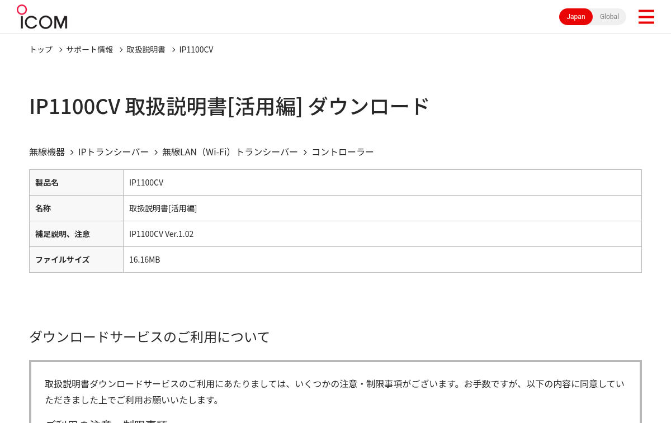The image size is (671, 423).
Task: Go to トップ breadcrumb link
Action: click(41, 49)
